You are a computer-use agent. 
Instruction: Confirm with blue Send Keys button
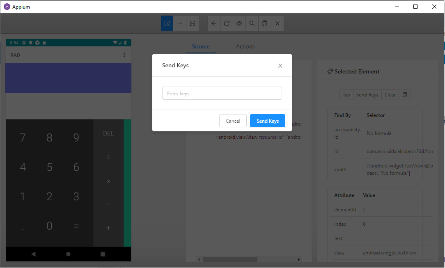[x=267, y=121]
